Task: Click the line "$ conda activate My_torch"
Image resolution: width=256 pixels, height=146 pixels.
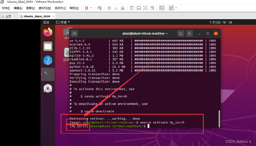Action: tap(104, 96)
